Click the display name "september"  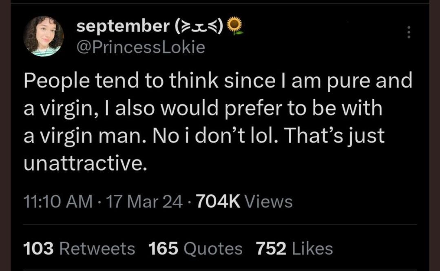123,27
